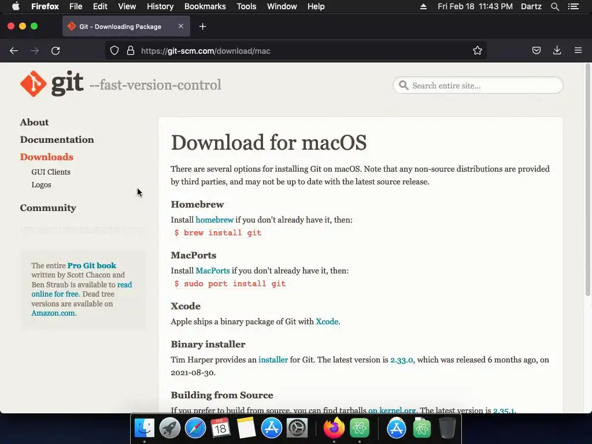592x444 pixels.
Task: Click the 2.33.0 version link
Action: pos(402,360)
